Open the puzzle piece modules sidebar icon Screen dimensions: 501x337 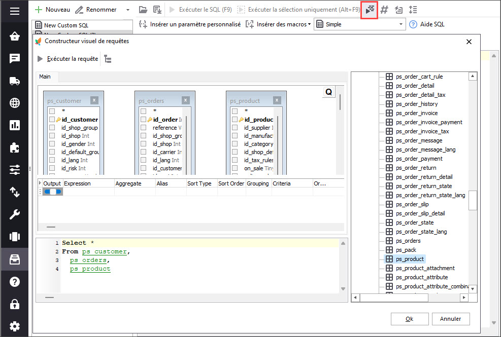[x=14, y=147]
